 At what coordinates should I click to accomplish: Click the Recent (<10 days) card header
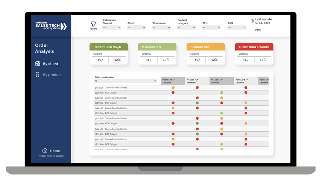(x=109, y=47)
